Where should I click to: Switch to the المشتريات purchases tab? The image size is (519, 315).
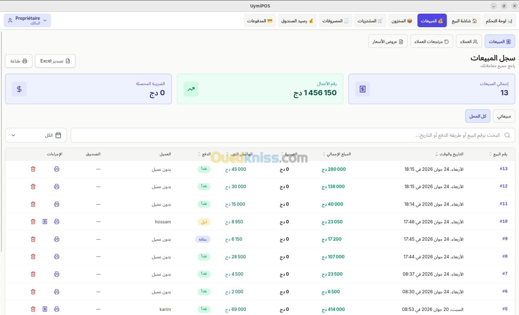370,21
